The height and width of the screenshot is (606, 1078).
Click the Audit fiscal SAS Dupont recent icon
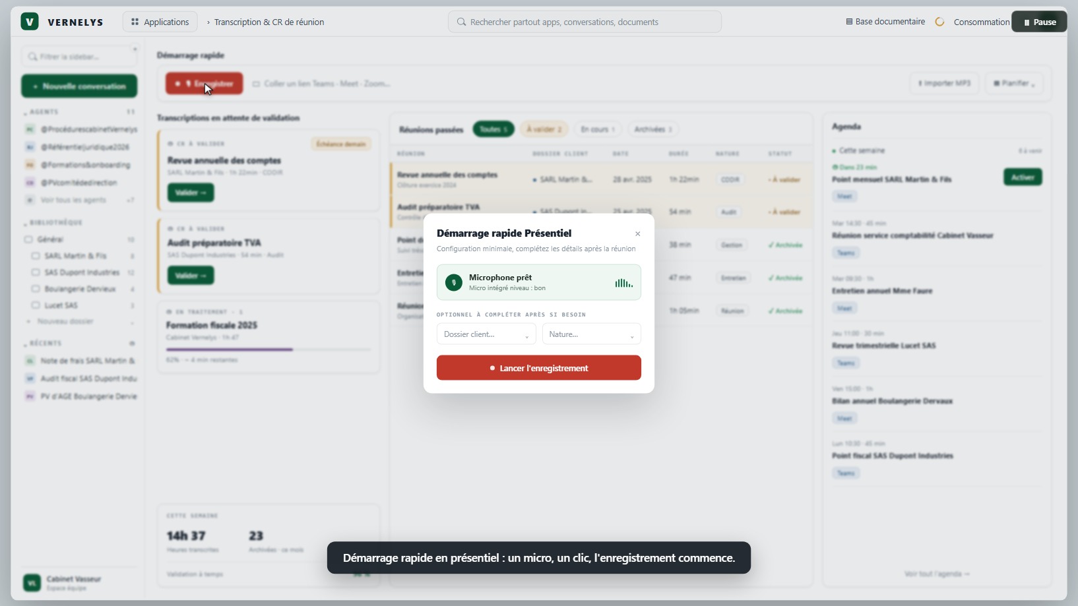(30, 379)
